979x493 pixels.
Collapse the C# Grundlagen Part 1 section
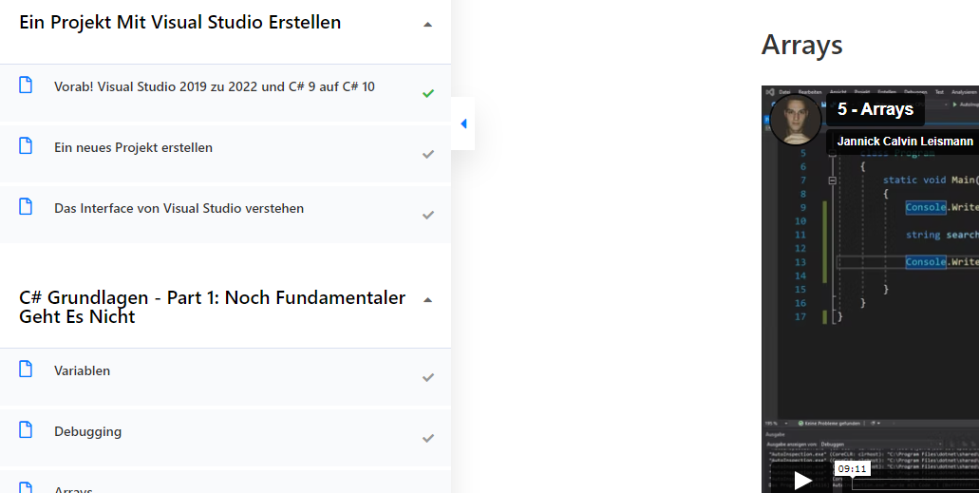427,300
